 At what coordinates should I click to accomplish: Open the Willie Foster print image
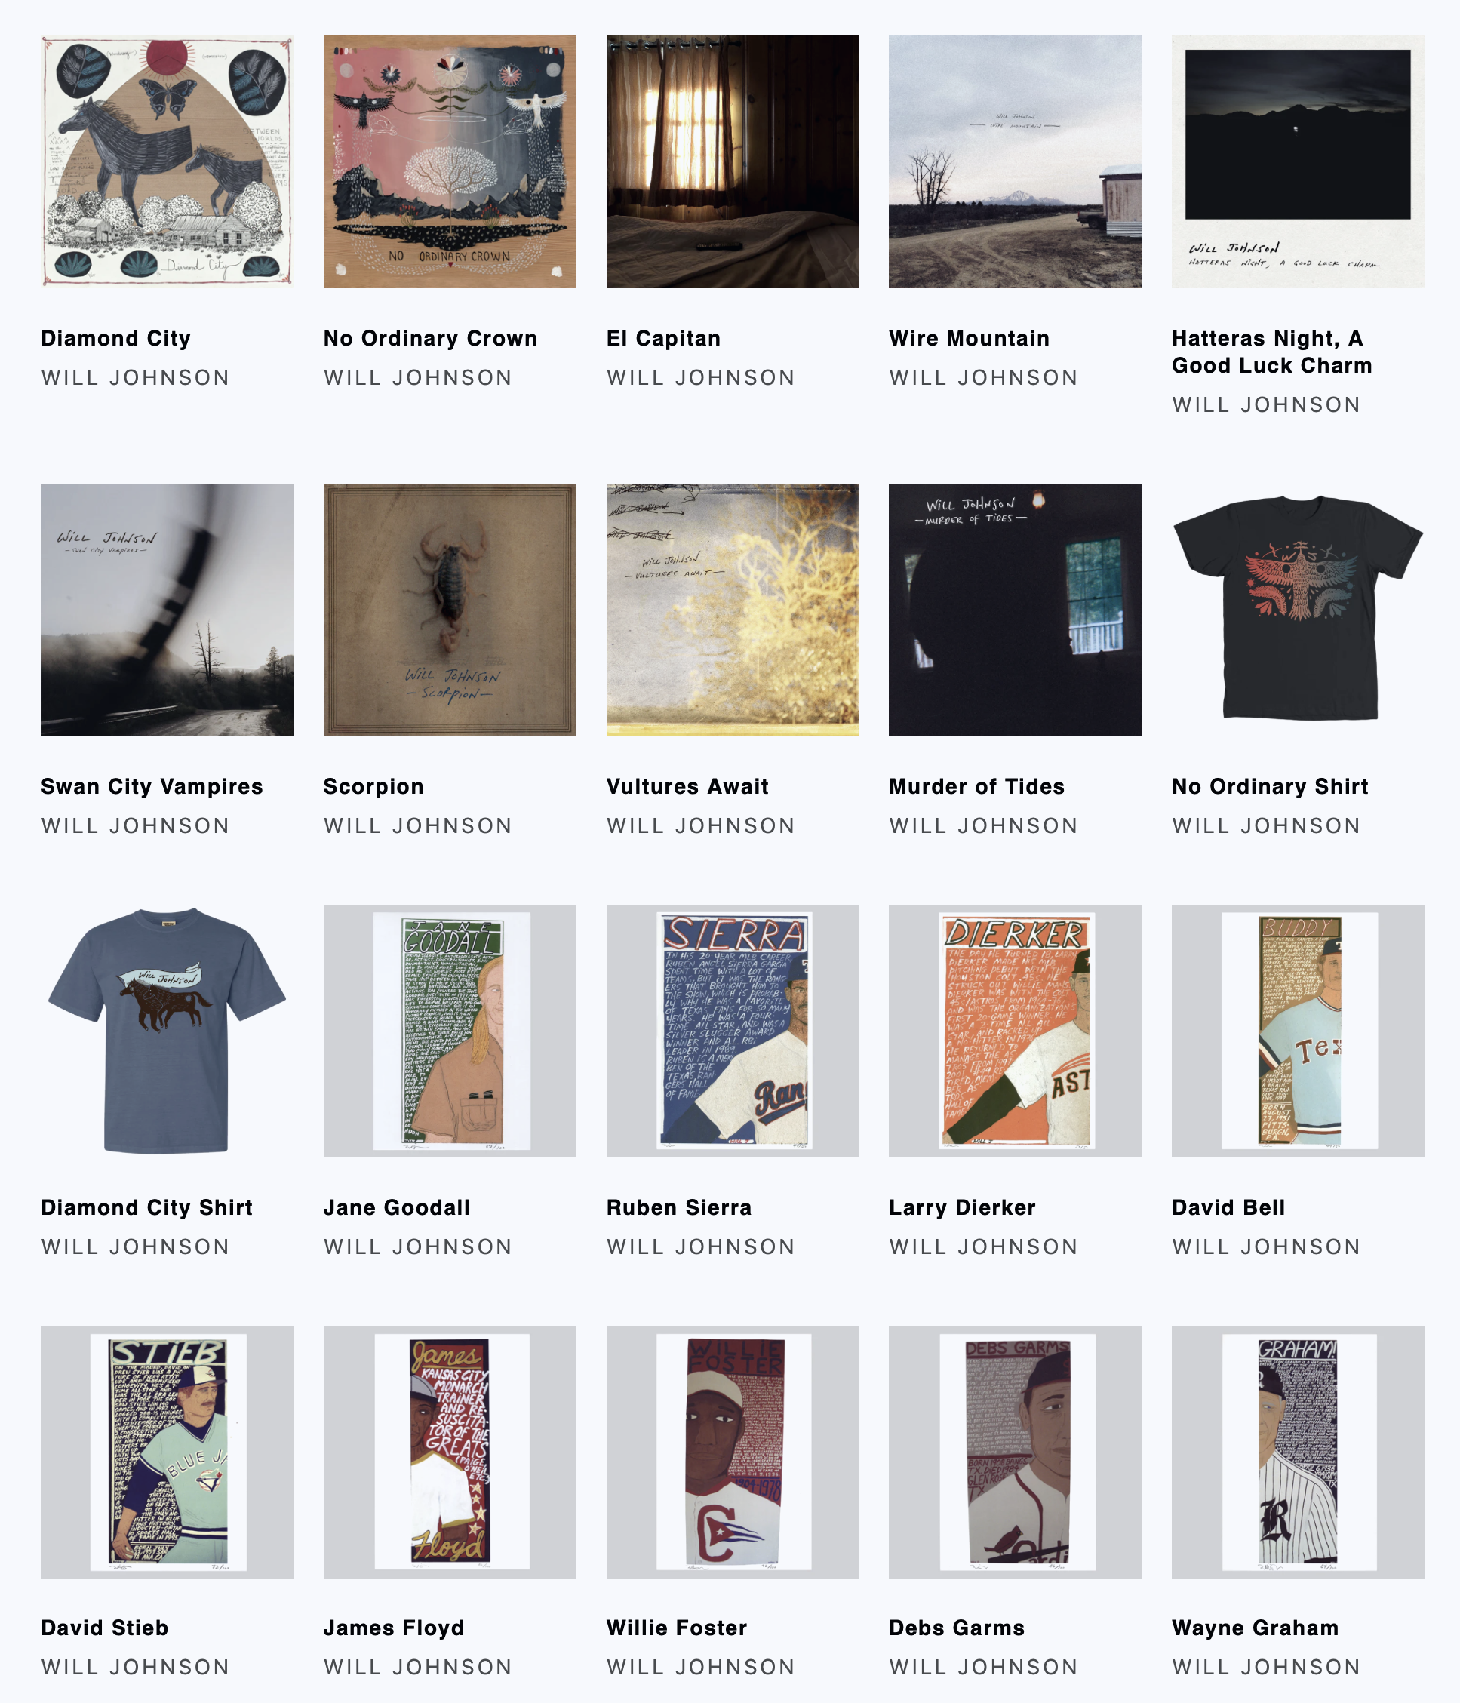(x=733, y=1452)
